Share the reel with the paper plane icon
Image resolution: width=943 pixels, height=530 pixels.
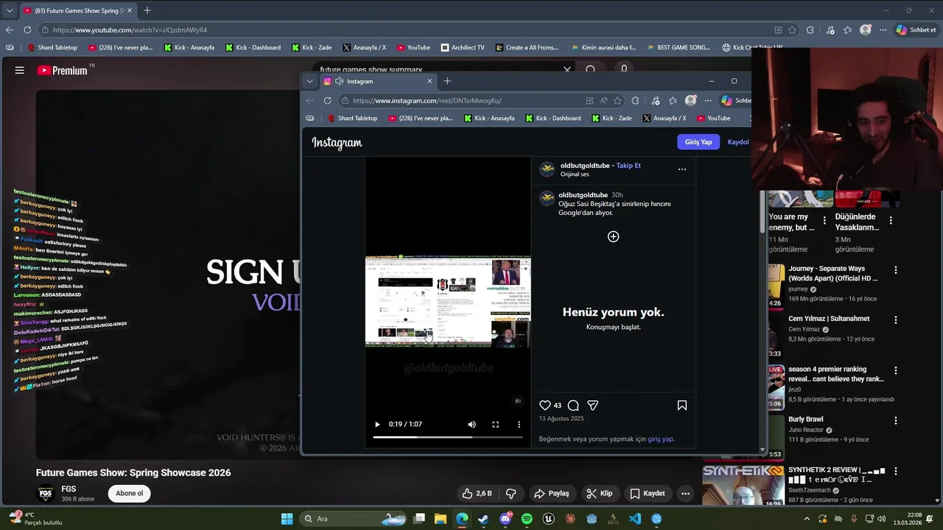coord(593,406)
